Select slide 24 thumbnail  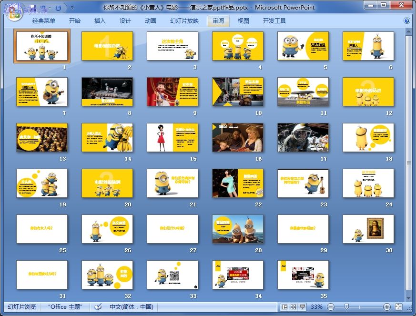coord(368,183)
